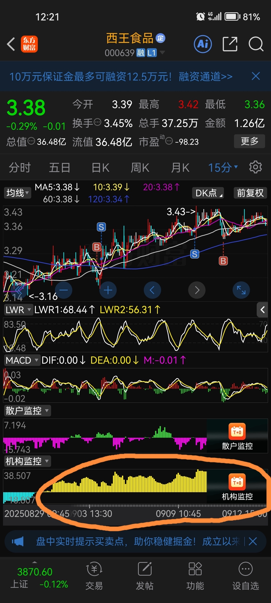Move chart left with arrow button

pyautogui.click(x=152, y=290)
